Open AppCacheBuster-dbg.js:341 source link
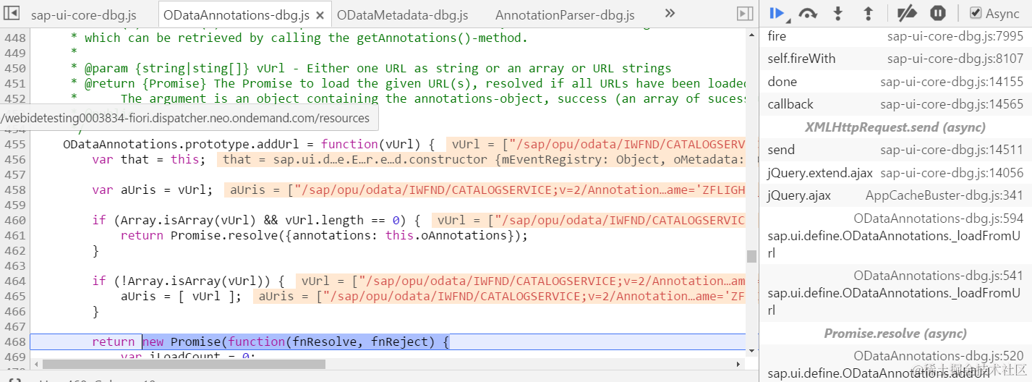 944,195
